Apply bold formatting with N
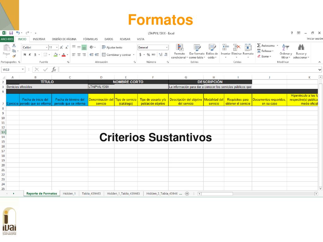 tap(25, 55)
